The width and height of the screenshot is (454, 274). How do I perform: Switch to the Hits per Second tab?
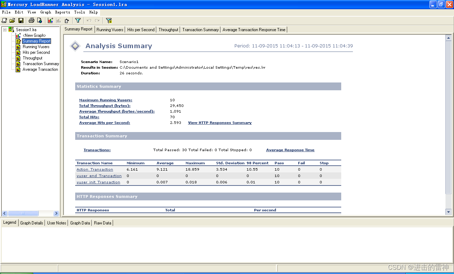click(141, 30)
